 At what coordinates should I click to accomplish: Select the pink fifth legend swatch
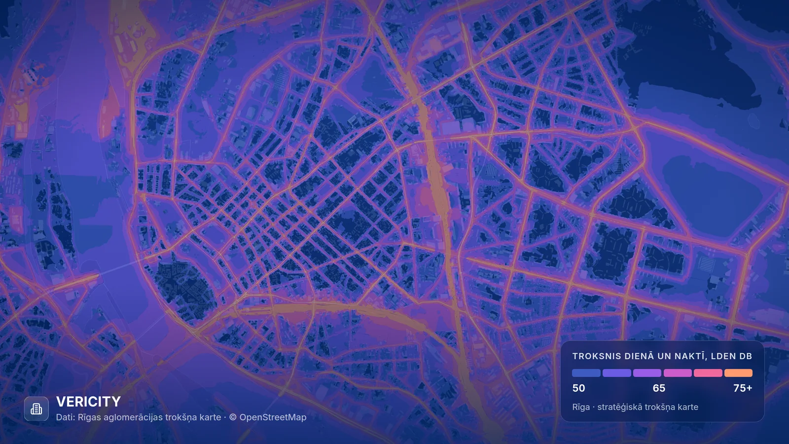[x=708, y=373]
